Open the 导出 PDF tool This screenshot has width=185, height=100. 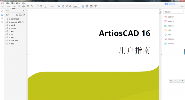click(x=169, y=26)
